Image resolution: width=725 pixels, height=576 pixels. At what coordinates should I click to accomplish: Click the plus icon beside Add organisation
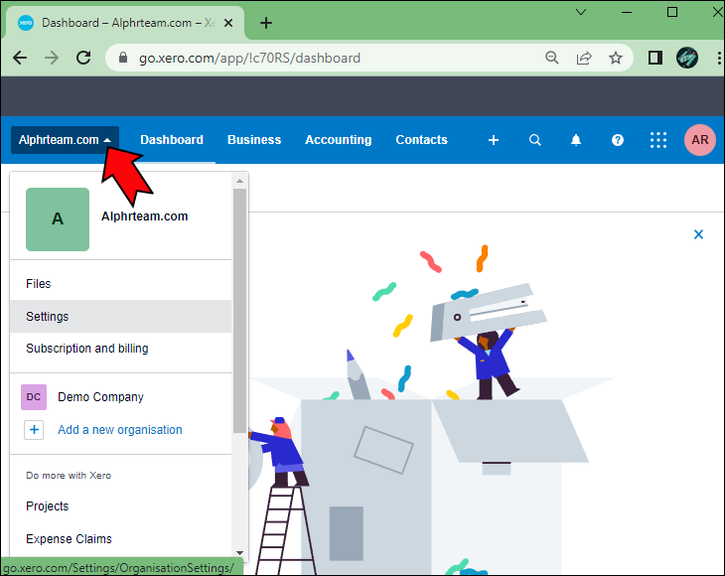[x=34, y=430]
